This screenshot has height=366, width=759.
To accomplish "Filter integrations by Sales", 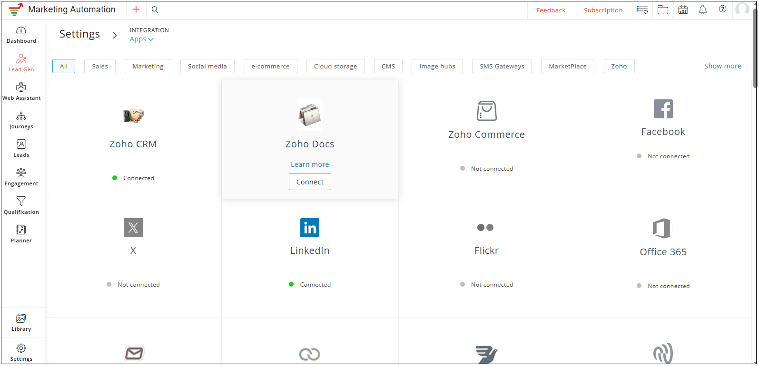I will [100, 66].
